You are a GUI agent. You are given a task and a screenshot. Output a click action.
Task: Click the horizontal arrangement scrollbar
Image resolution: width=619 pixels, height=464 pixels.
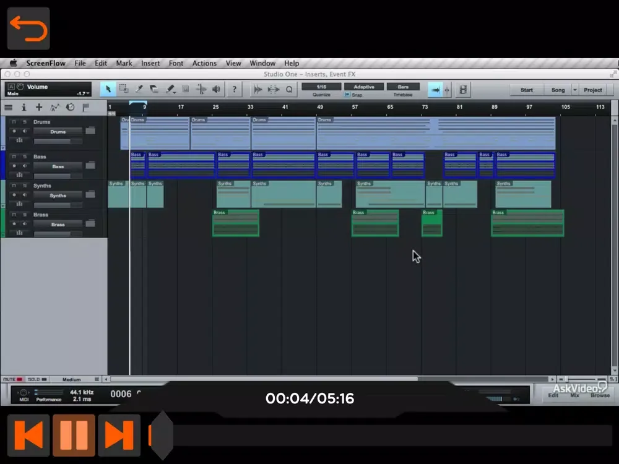[x=264, y=379]
